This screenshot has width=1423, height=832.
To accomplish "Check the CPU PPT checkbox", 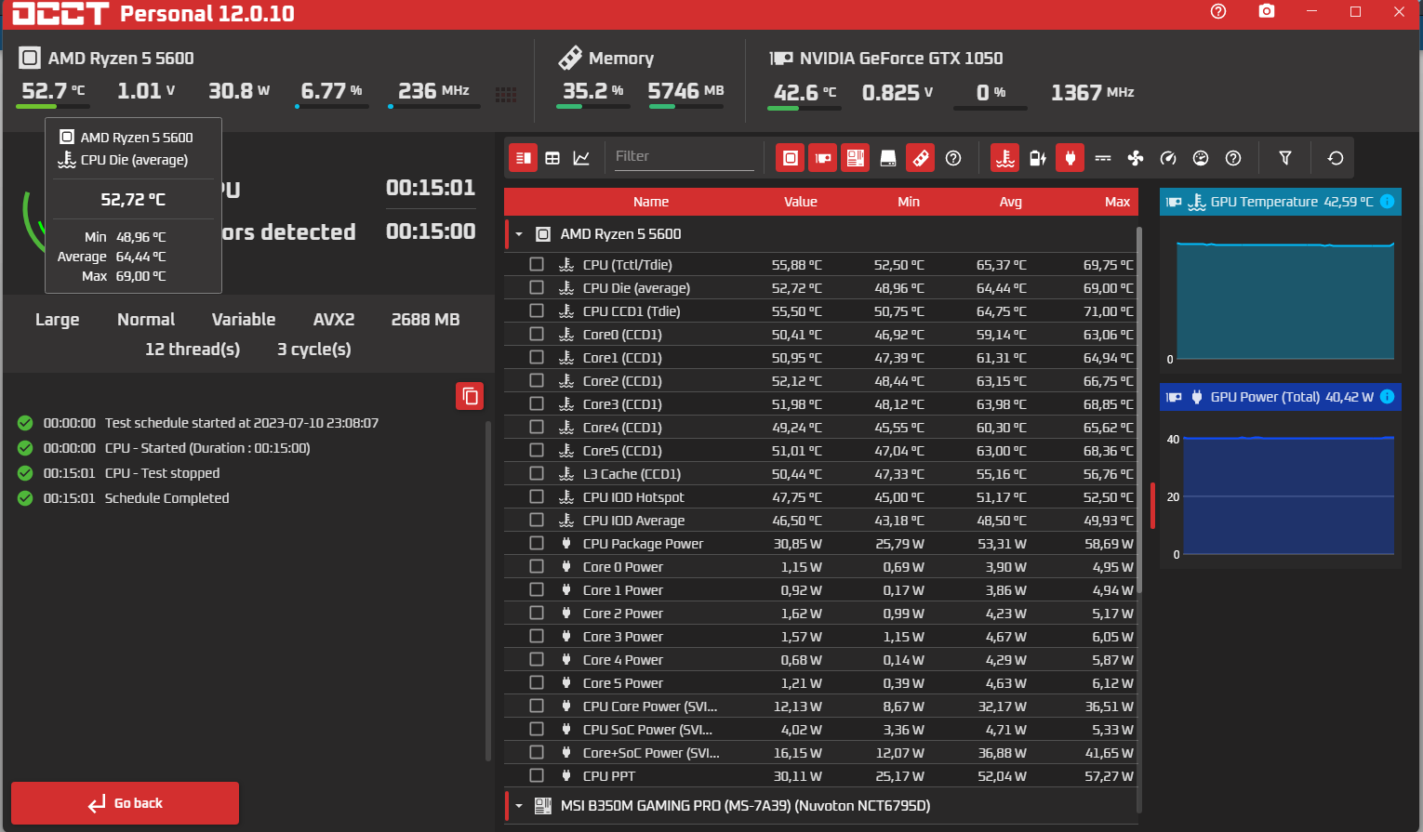I will coord(537,775).
